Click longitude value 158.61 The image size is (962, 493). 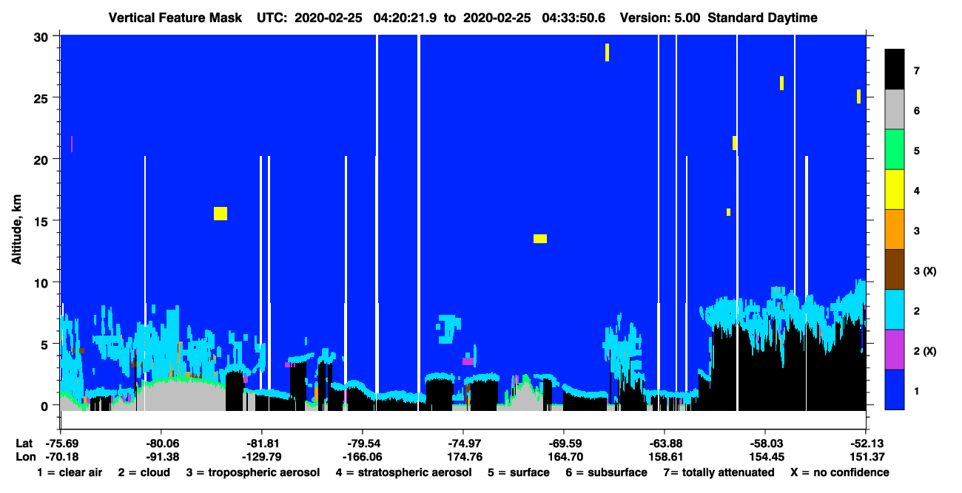667,457
